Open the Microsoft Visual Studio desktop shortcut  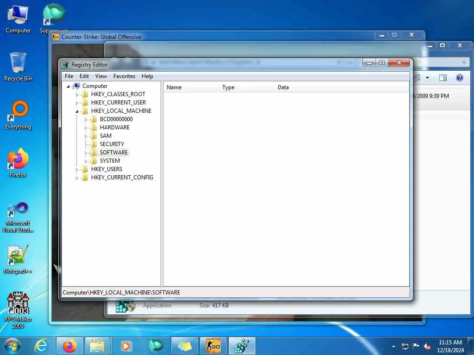click(x=18, y=218)
